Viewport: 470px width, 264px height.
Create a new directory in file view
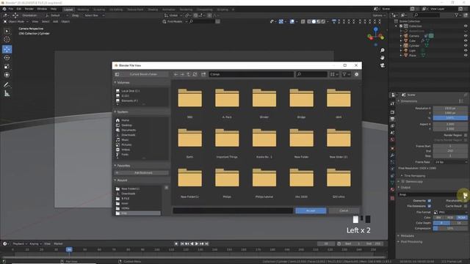pyautogui.click(x=203, y=74)
